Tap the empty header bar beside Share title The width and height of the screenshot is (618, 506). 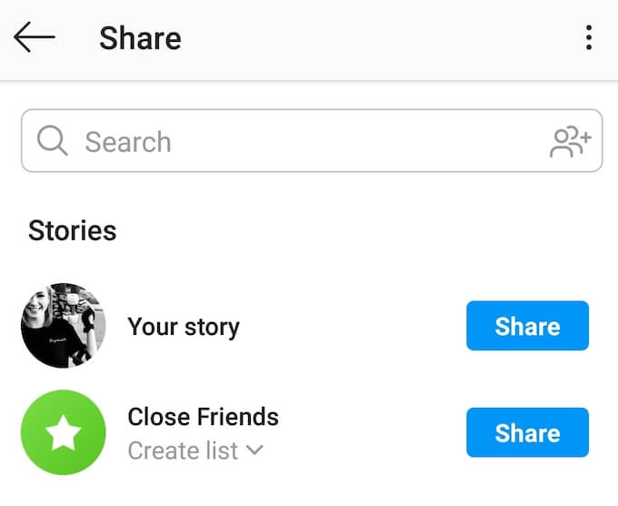[378, 38]
